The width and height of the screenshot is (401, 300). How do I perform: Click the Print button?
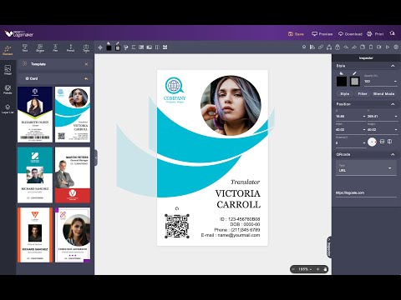(x=375, y=34)
